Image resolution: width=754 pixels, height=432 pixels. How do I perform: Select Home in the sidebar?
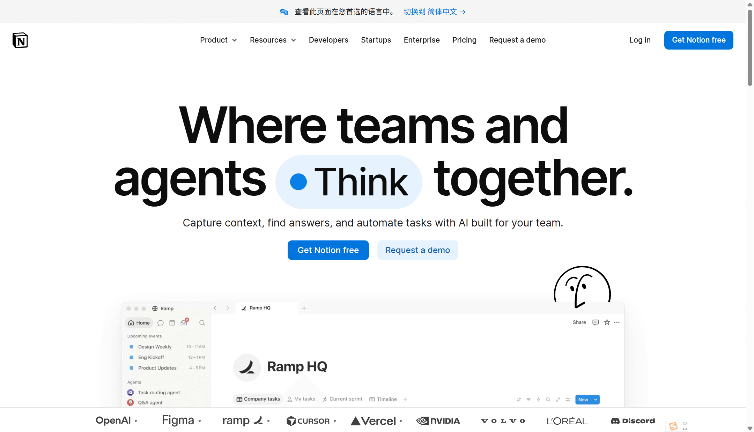coord(139,323)
